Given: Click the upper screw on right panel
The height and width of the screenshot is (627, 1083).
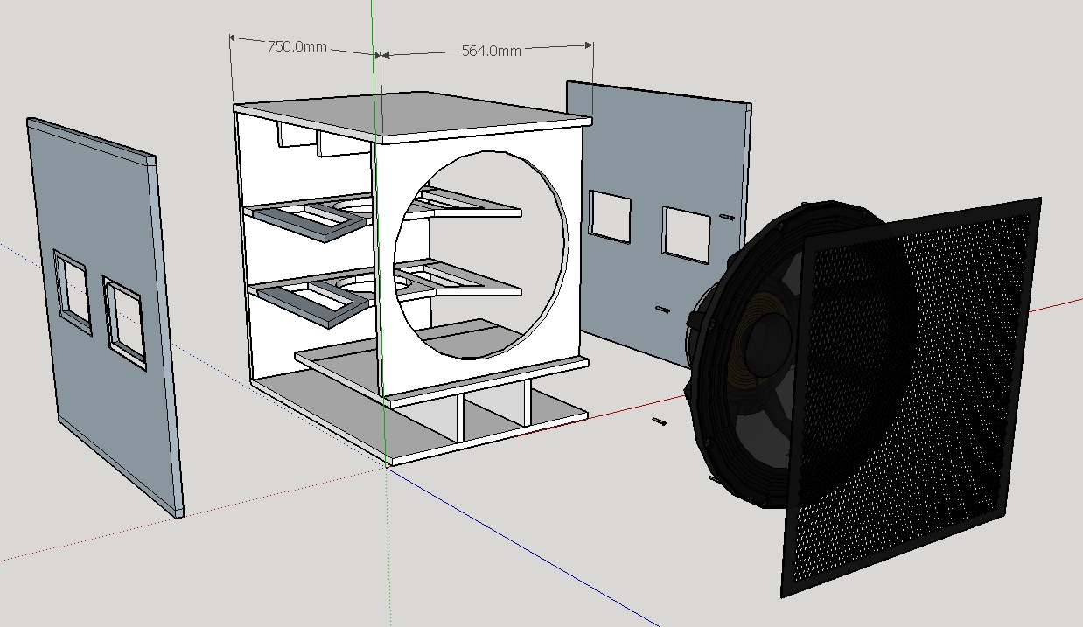Looking at the screenshot, I should click(727, 215).
